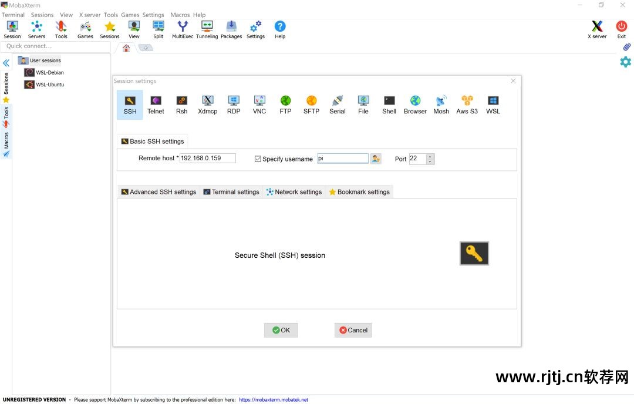Select the Rsh session type
This screenshot has width=634, height=404.
(x=181, y=105)
